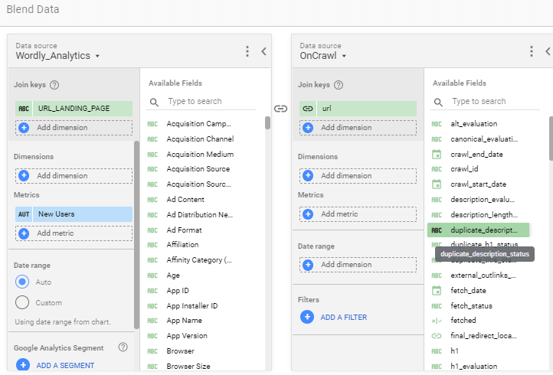Screen dimensions: 553x375
Task: Select App Version field
Action: click(x=187, y=336)
